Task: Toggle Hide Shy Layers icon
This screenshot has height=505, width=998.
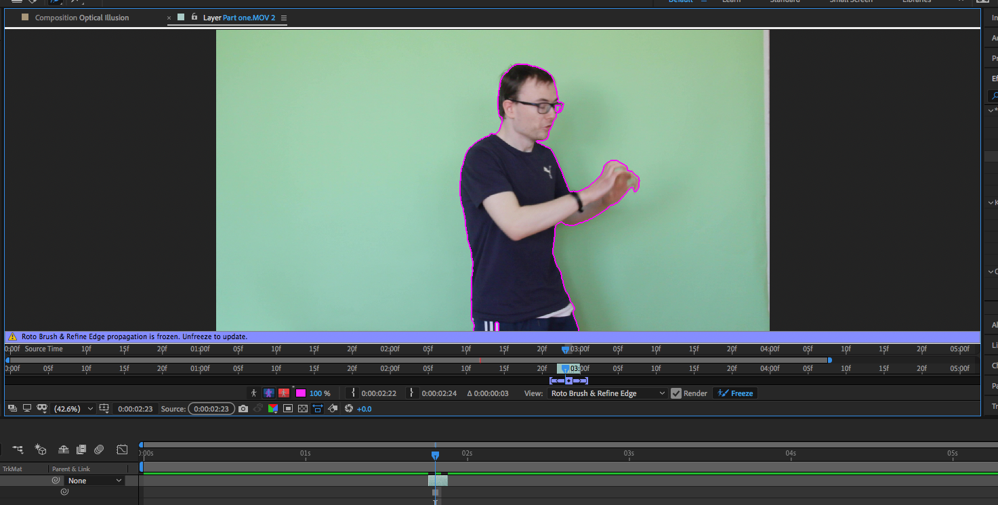Action: pyautogui.click(x=64, y=449)
